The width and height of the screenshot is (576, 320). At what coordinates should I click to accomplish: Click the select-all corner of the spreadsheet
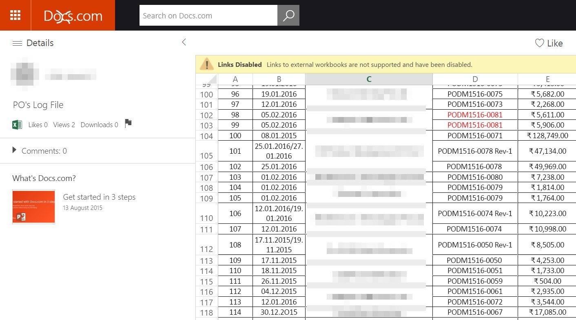[x=207, y=79]
